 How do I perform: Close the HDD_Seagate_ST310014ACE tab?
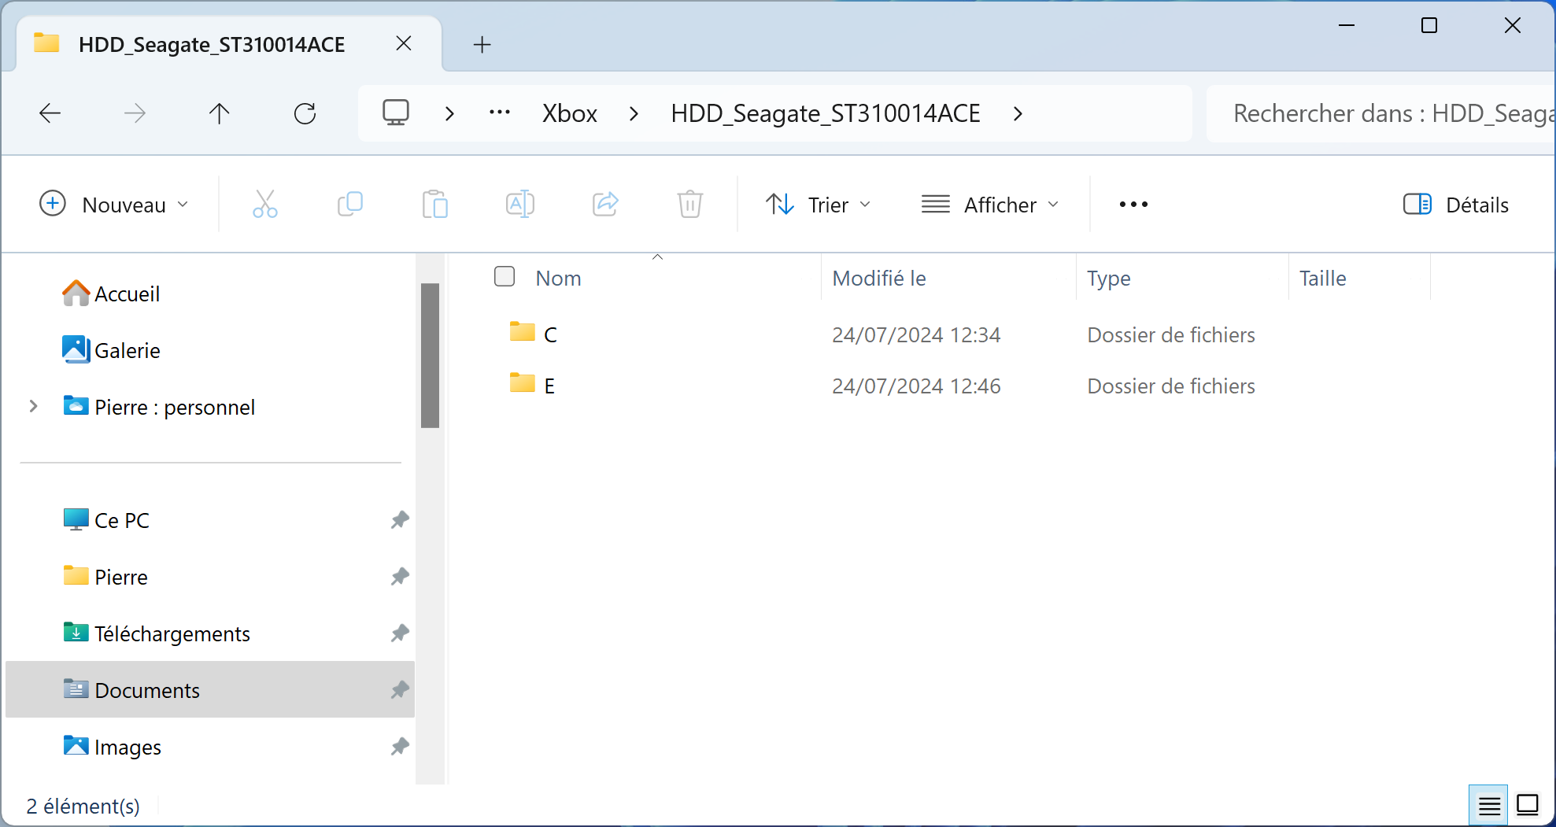(404, 43)
